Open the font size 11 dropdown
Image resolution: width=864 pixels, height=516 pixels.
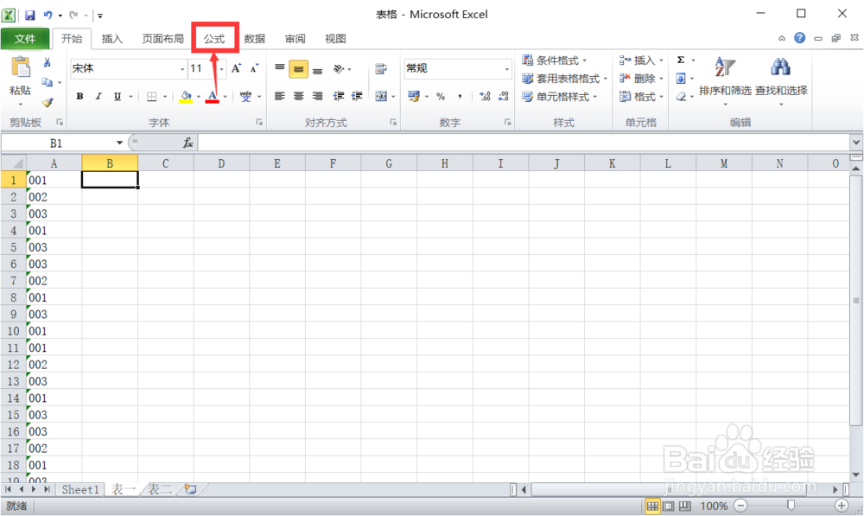[221, 69]
